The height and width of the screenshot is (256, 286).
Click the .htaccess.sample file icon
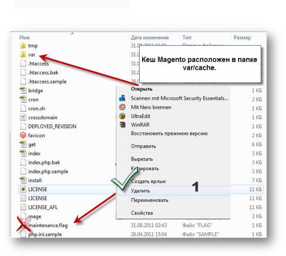23,82
